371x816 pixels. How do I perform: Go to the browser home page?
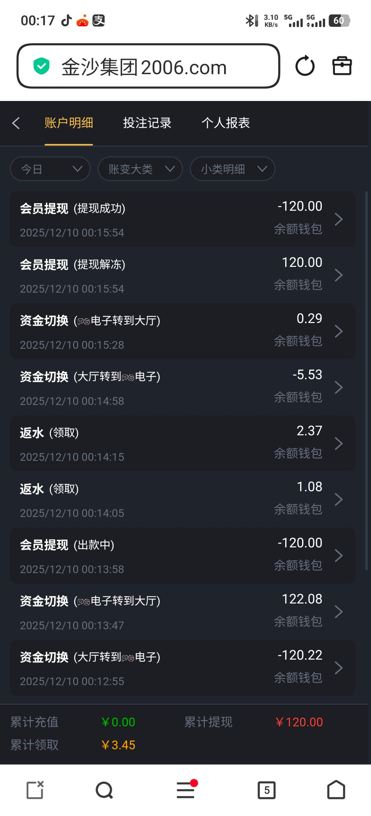click(x=336, y=790)
